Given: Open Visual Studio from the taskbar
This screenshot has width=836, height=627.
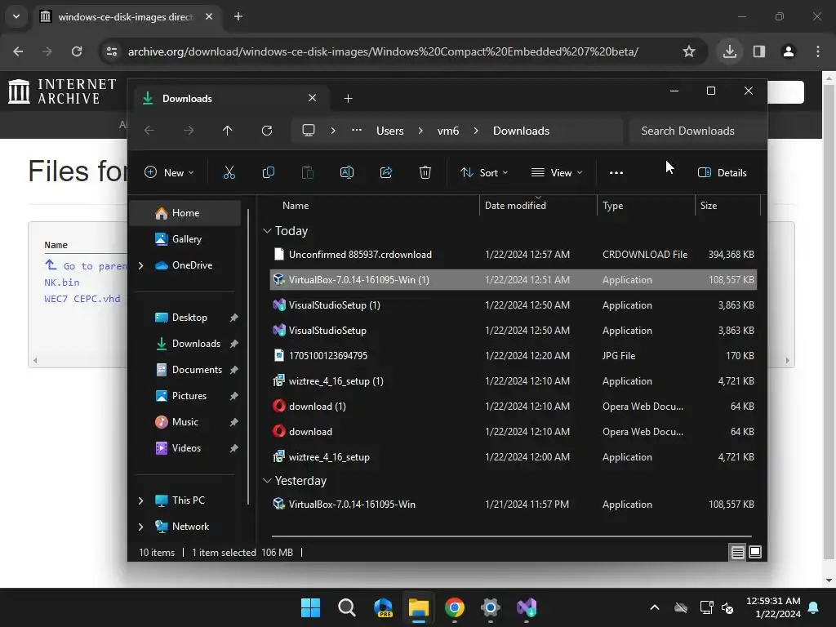Looking at the screenshot, I should tap(527, 607).
